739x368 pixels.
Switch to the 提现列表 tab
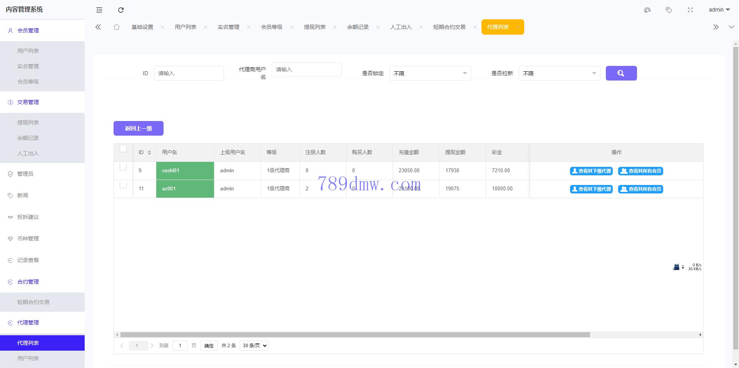pyautogui.click(x=314, y=27)
